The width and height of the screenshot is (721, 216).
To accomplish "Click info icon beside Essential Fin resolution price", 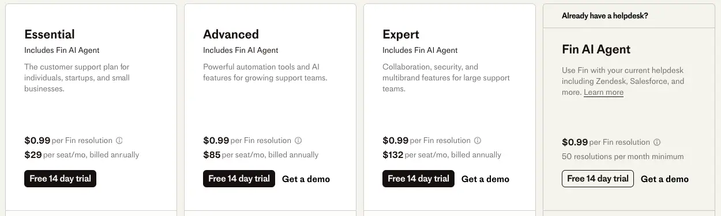I will (119, 141).
